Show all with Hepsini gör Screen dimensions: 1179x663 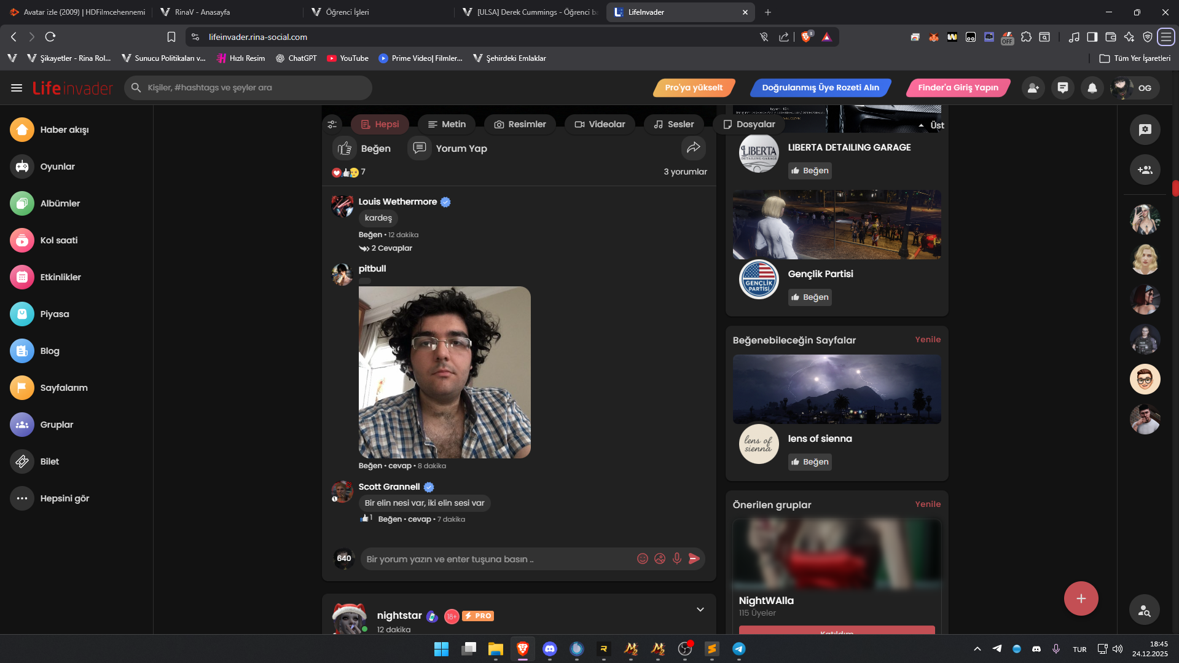(50, 498)
